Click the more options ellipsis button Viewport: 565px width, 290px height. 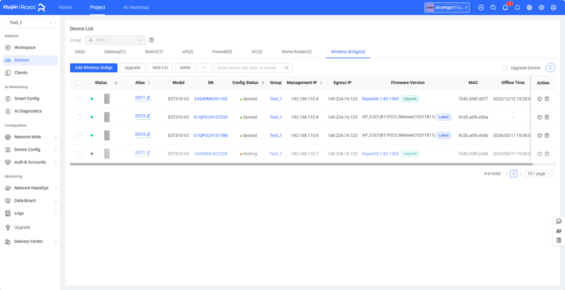[205, 67]
